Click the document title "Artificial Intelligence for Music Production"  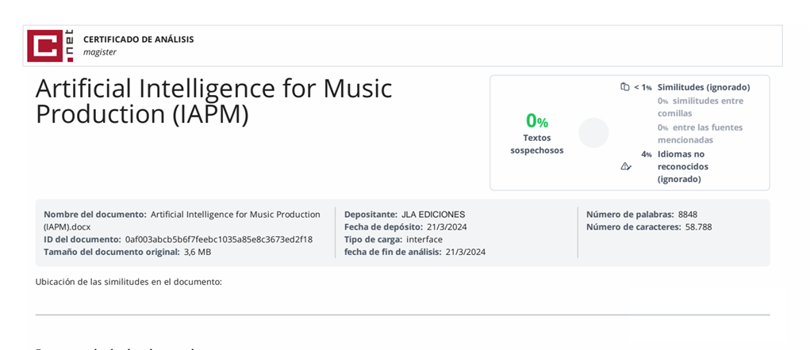pyautogui.click(x=214, y=101)
